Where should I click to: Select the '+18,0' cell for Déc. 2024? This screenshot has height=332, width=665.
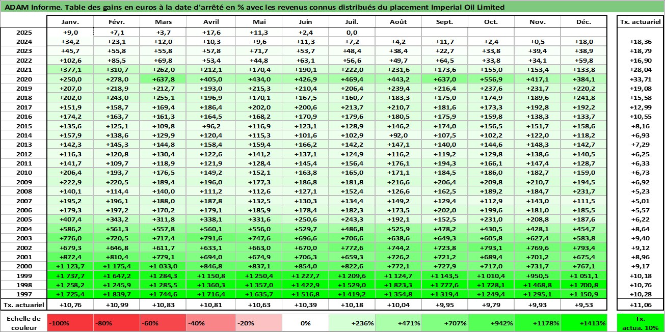pyautogui.click(x=583, y=42)
